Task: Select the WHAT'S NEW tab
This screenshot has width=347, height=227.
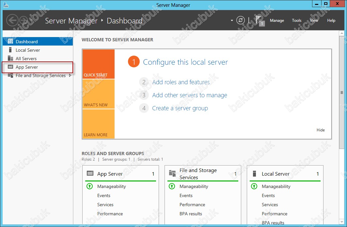Action: pos(99,94)
